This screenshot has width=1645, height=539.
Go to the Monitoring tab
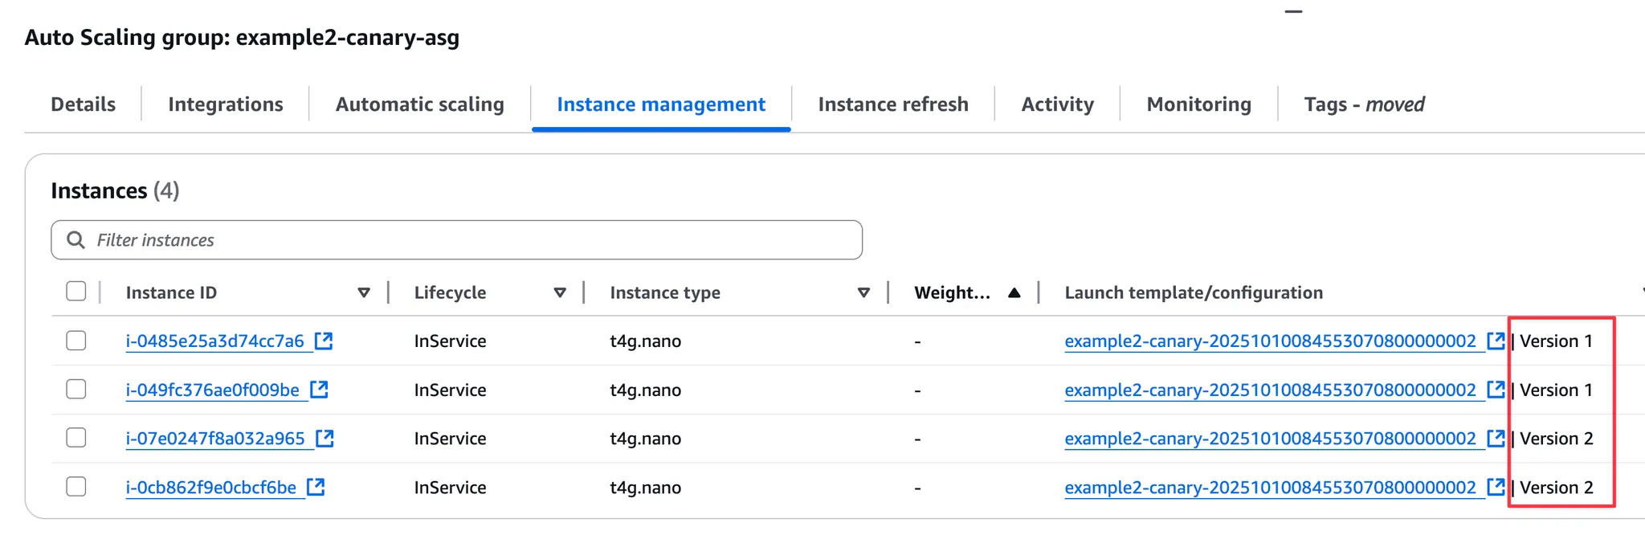click(x=1198, y=104)
